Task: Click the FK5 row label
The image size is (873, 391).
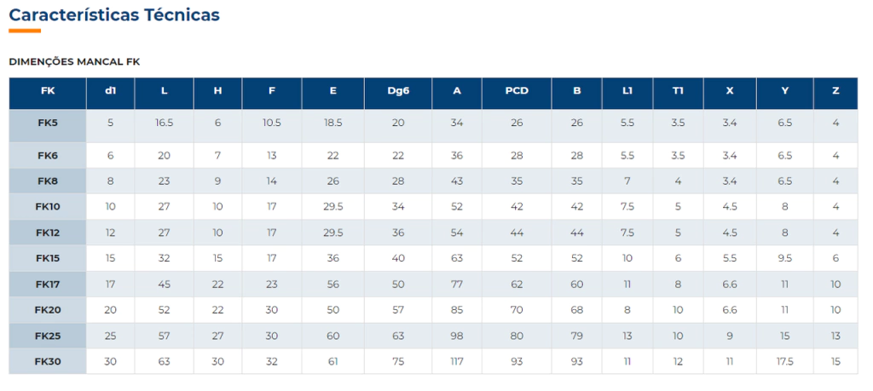Action: [x=48, y=124]
